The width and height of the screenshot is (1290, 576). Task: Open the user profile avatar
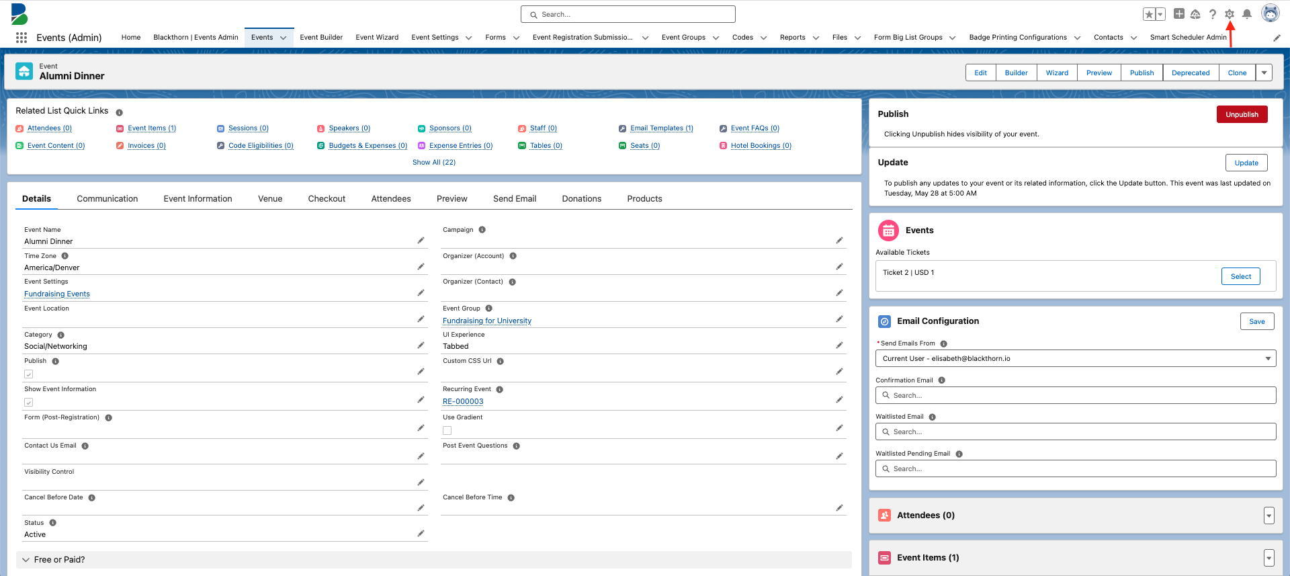[x=1271, y=13]
